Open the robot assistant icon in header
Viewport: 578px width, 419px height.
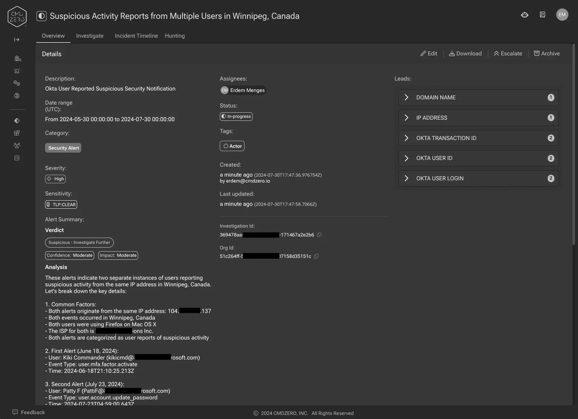(x=524, y=15)
